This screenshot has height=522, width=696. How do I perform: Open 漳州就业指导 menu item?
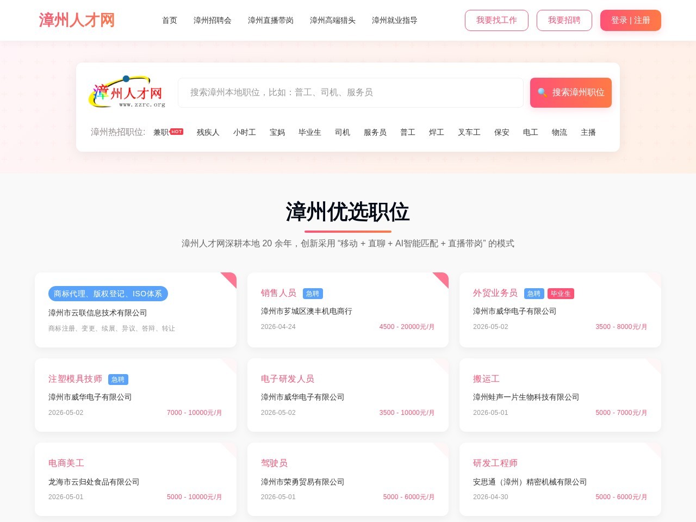(x=395, y=20)
